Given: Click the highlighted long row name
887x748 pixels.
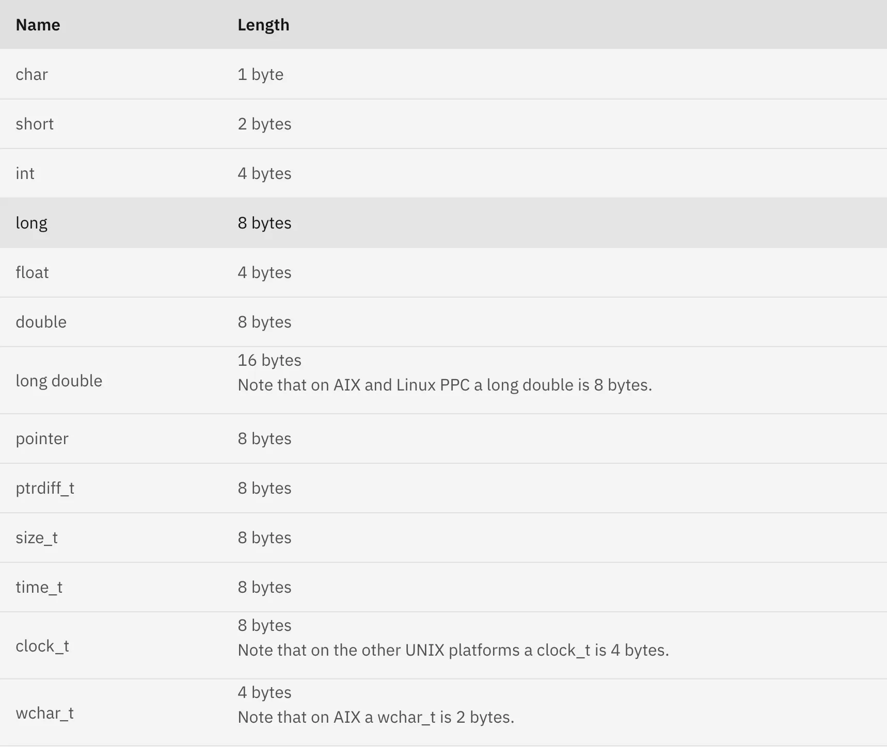Looking at the screenshot, I should click(x=31, y=223).
